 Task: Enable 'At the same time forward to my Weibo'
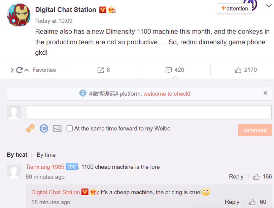(70, 128)
